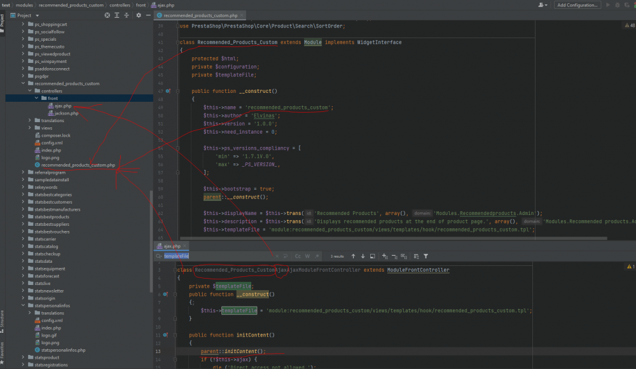This screenshot has height=369, width=636.
Task: Expand the referralprogram folder
Action: tap(24, 172)
